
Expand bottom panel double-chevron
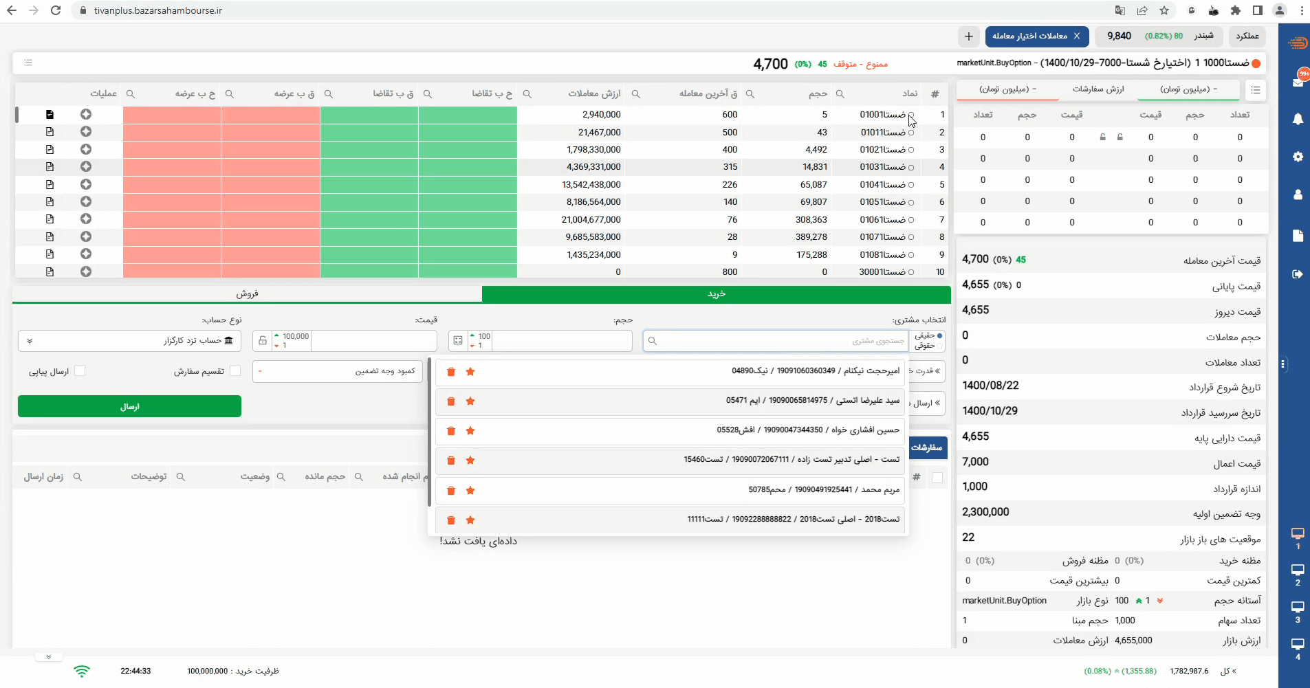click(x=48, y=656)
